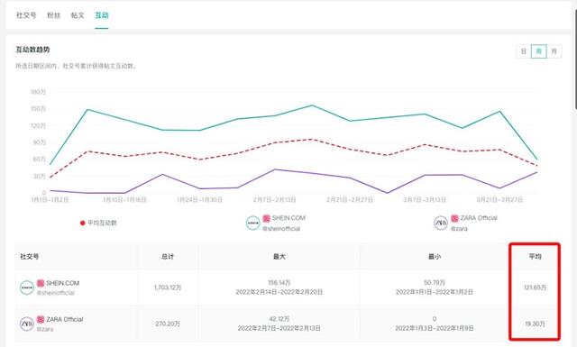Switch to the 社交号 tab
This screenshot has width=577, height=347.
pos(26,15)
